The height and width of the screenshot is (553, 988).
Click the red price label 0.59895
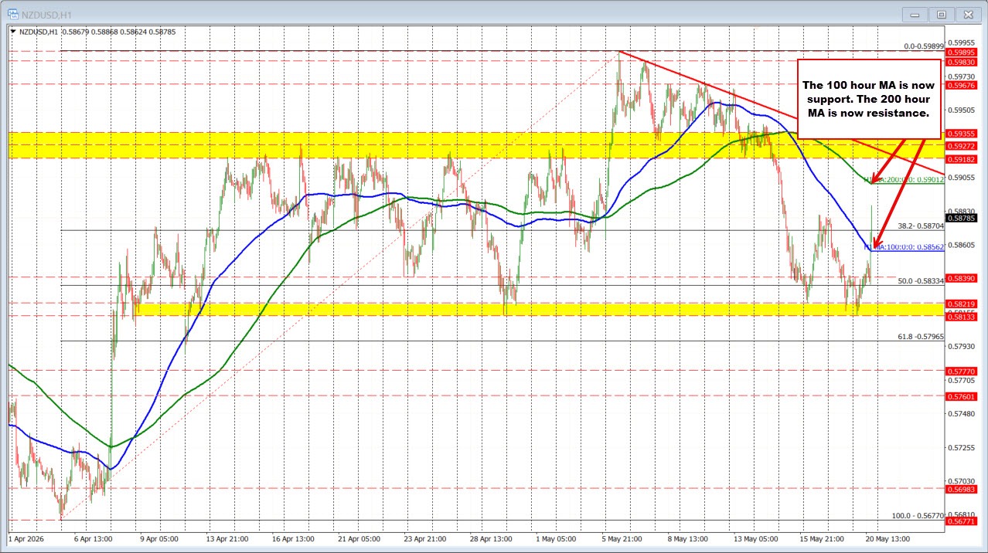coord(962,52)
